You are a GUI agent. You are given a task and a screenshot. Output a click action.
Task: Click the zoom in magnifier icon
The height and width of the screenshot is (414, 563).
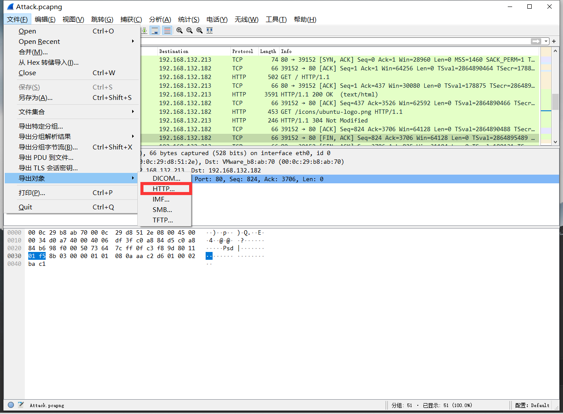(180, 30)
